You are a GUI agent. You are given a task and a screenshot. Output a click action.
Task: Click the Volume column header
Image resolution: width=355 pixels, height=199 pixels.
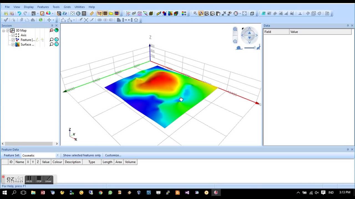[130, 162]
